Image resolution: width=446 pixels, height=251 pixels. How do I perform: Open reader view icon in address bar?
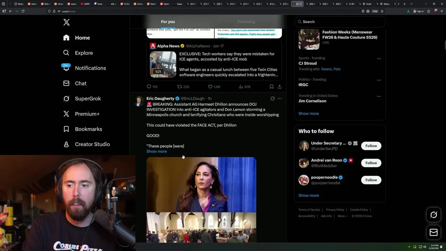click(x=363, y=11)
